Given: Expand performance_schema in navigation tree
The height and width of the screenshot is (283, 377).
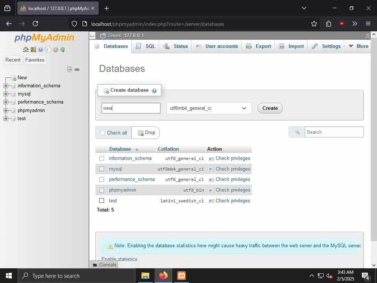Looking at the screenshot, I should 6,102.
